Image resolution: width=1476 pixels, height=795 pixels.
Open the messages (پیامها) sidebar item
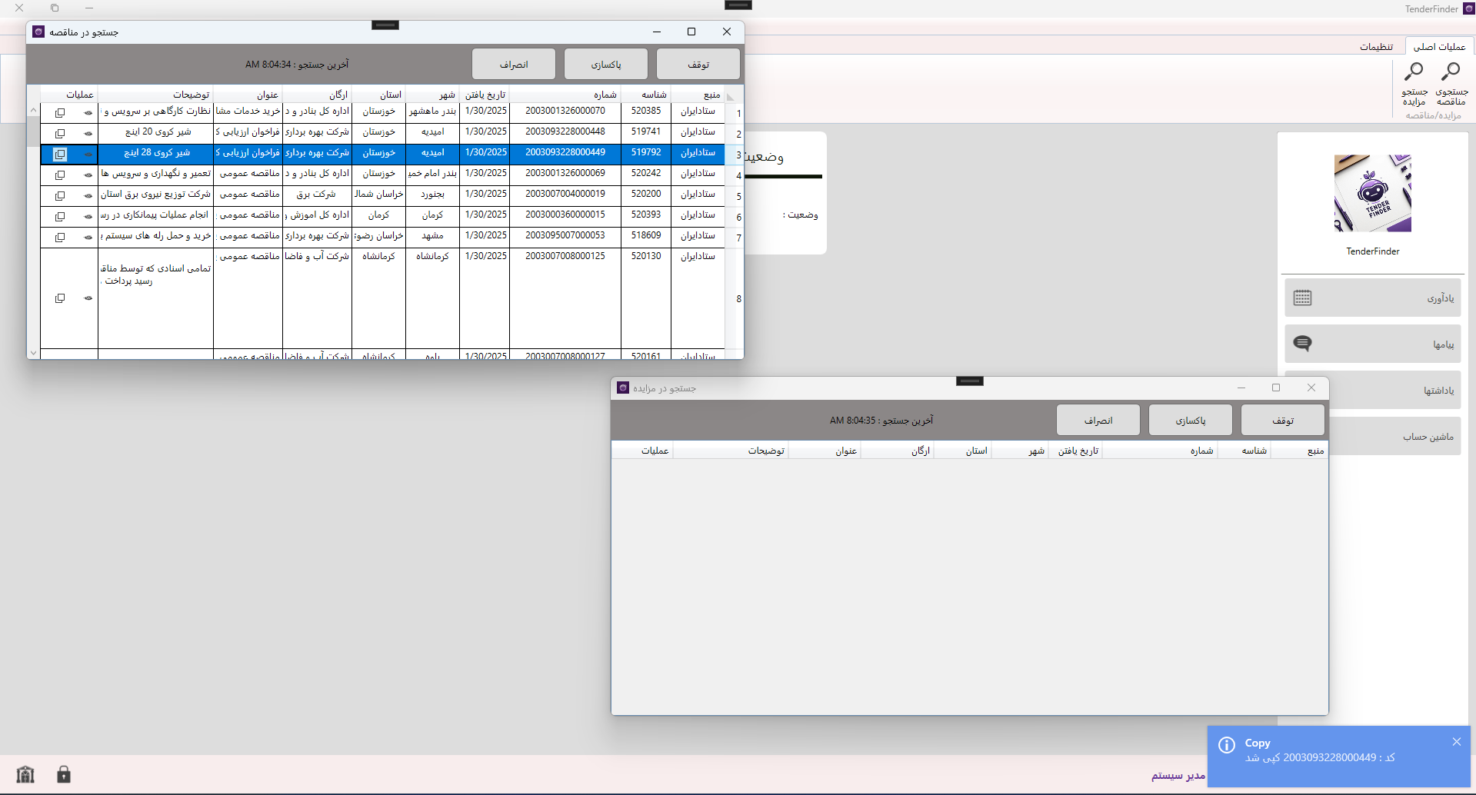tap(1372, 344)
